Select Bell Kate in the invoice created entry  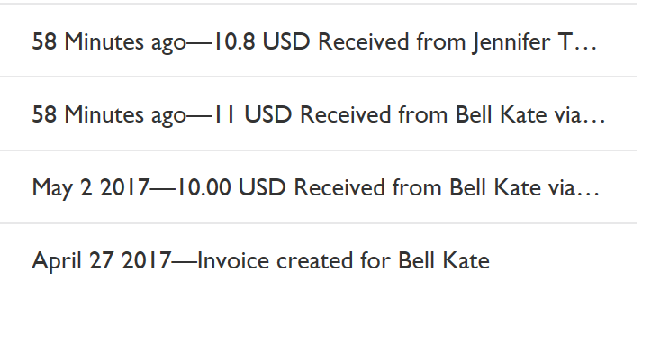(x=444, y=260)
